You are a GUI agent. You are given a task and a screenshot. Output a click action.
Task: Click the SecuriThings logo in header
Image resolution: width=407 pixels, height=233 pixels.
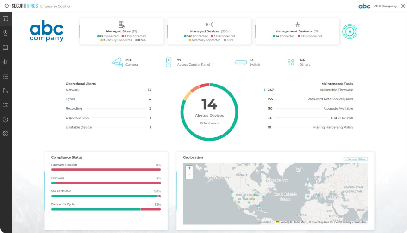tap(21, 6)
